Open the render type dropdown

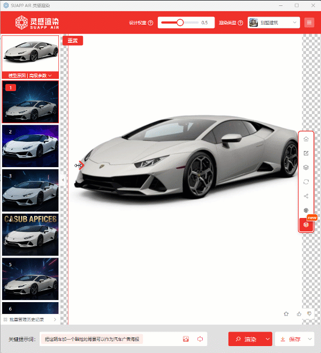point(273,22)
